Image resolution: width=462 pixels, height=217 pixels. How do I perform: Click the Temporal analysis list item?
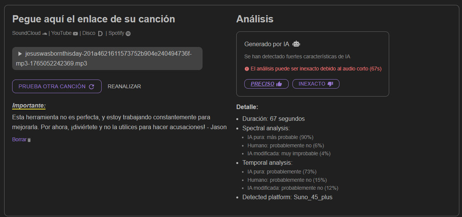coord(267,162)
